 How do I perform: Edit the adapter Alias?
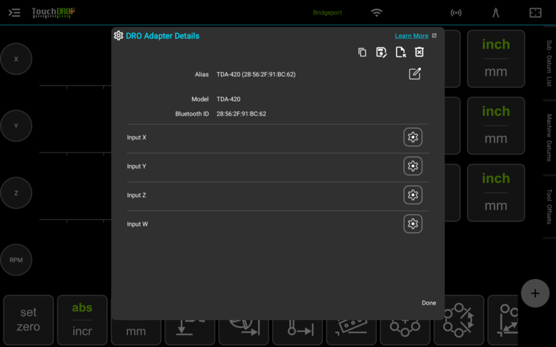[x=414, y=74]
